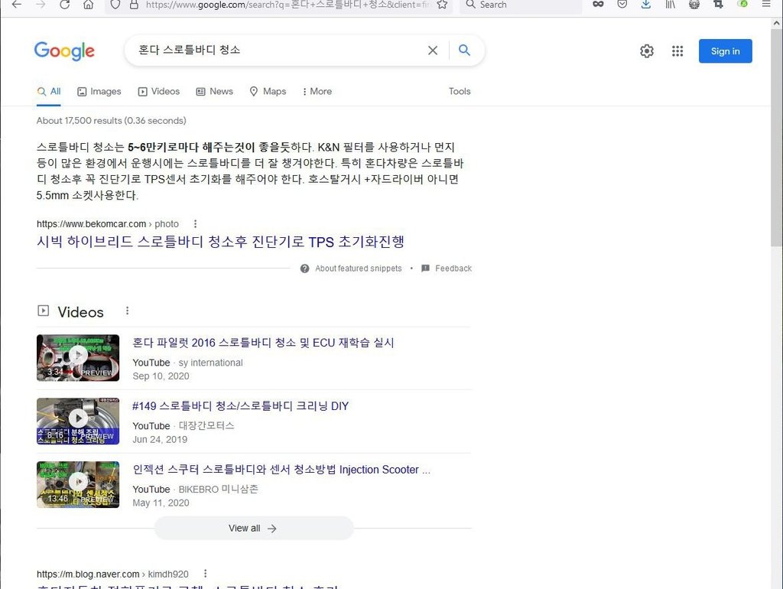
Task: Click inside the Google search input field
Action: pos(275,50)
